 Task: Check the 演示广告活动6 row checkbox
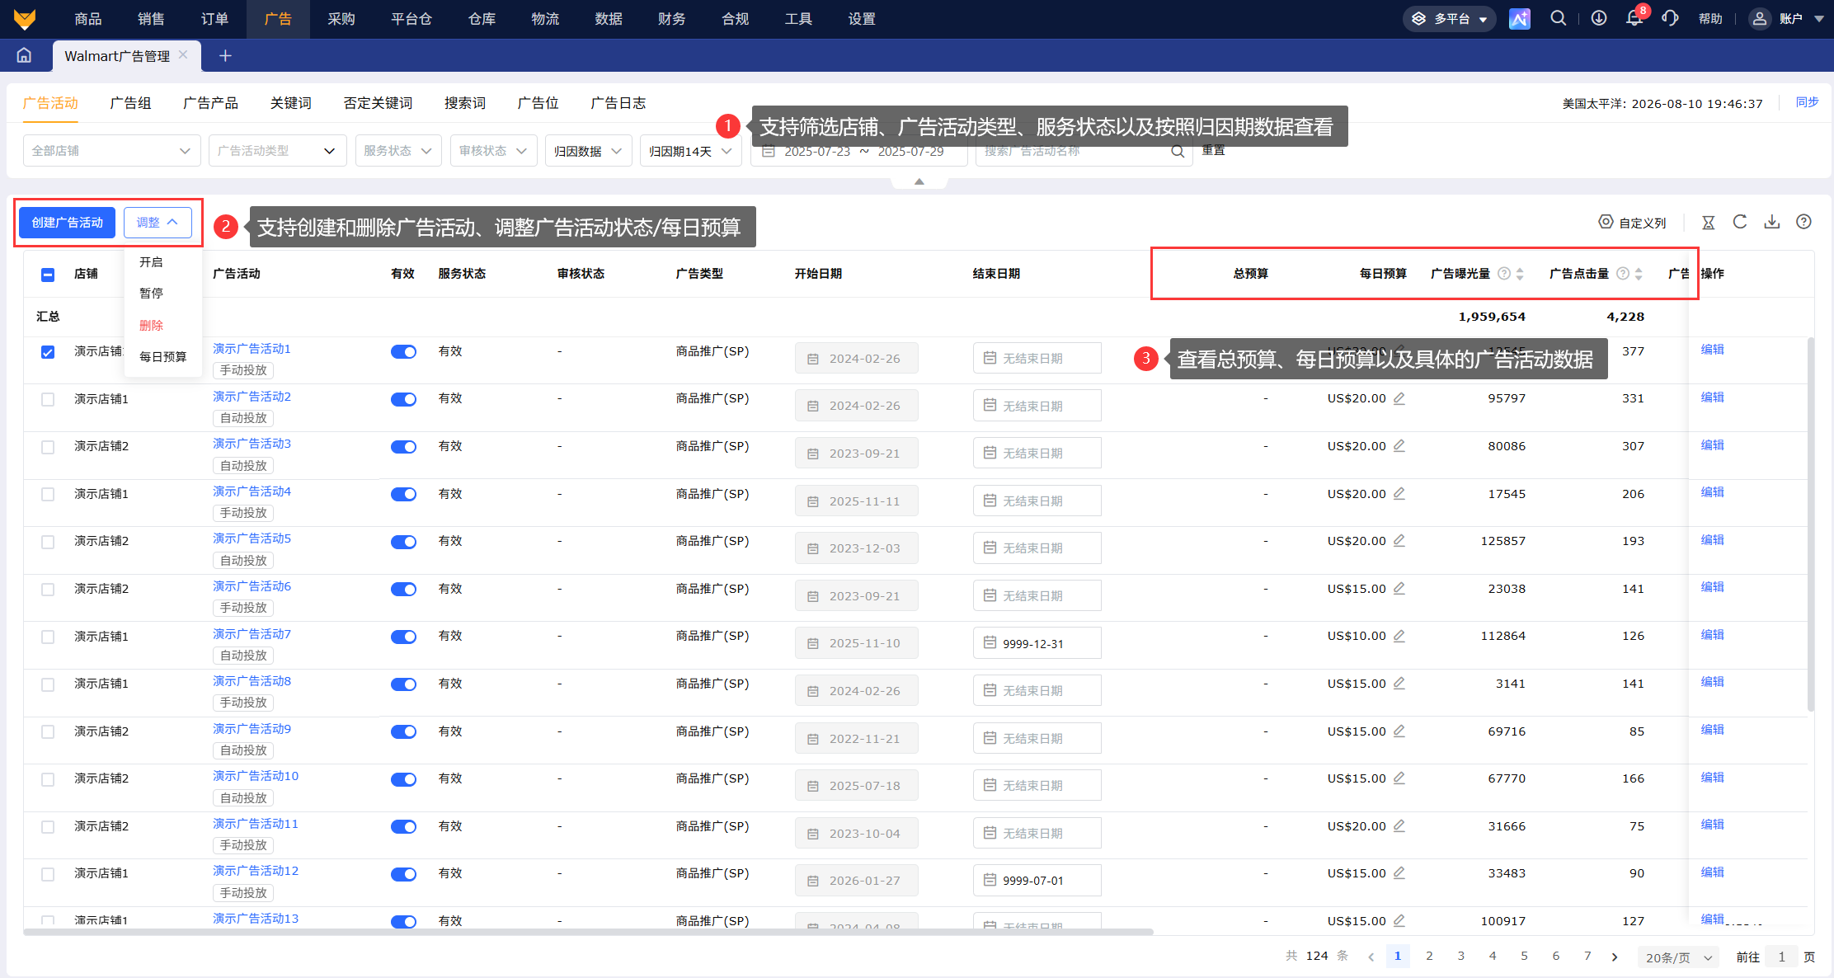pos(48,590)
